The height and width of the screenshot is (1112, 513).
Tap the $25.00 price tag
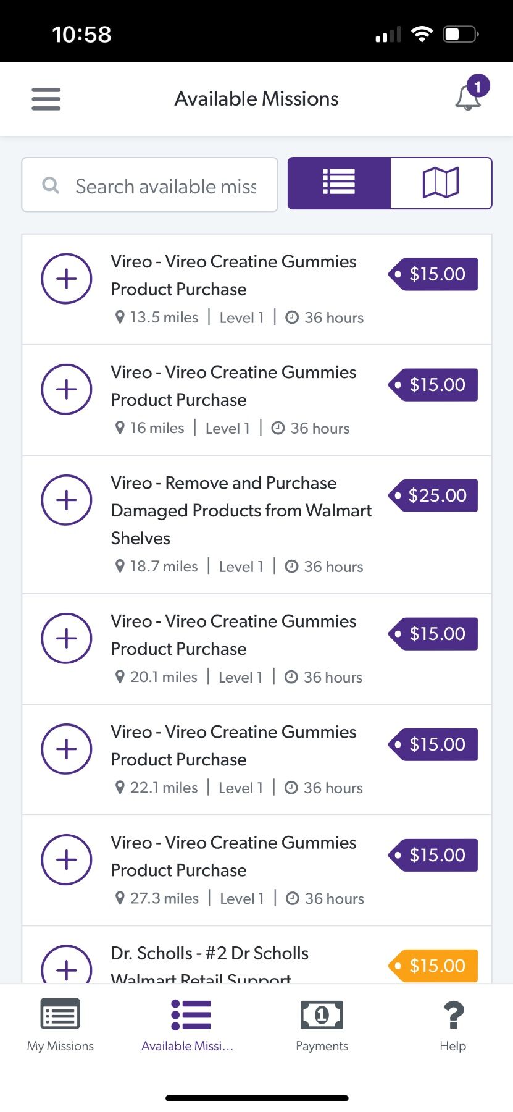point(433,495)
